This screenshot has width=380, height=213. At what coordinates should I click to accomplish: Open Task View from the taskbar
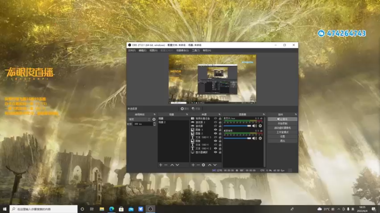pos(92,209)
